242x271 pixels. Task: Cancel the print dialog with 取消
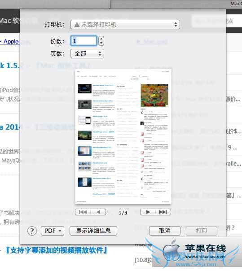tap(165, 231)
